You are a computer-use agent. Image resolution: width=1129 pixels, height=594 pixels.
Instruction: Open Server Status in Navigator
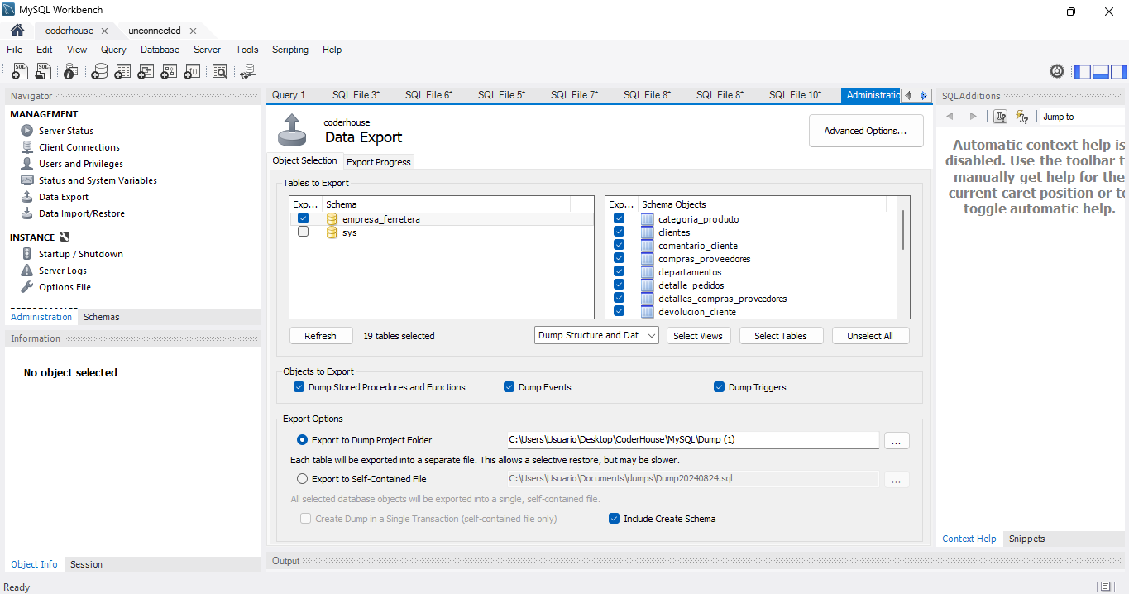point(66,131)
